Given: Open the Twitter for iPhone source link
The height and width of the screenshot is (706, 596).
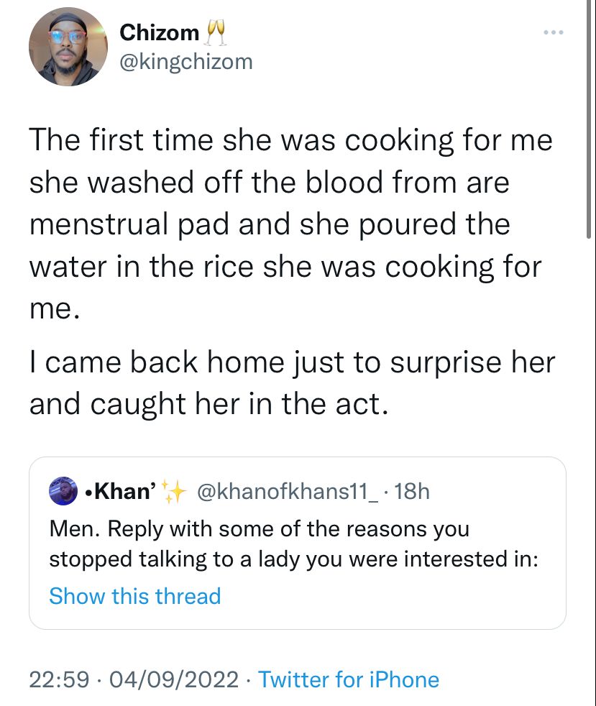Looking at the screenshot, I should (348, 679).
